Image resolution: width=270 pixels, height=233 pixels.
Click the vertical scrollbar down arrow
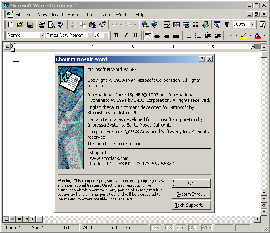click(x=264, y=192)
